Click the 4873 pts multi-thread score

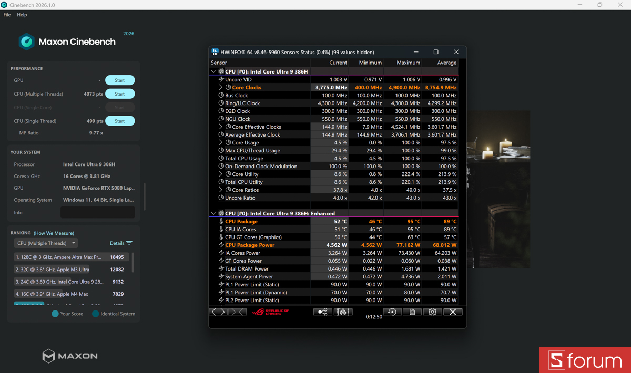[x=94, y=94]
